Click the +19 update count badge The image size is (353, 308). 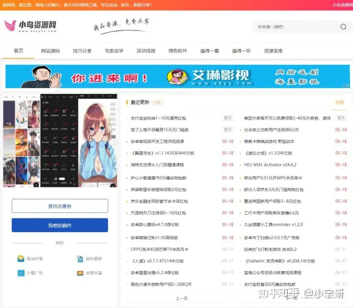tap(157, 102)
